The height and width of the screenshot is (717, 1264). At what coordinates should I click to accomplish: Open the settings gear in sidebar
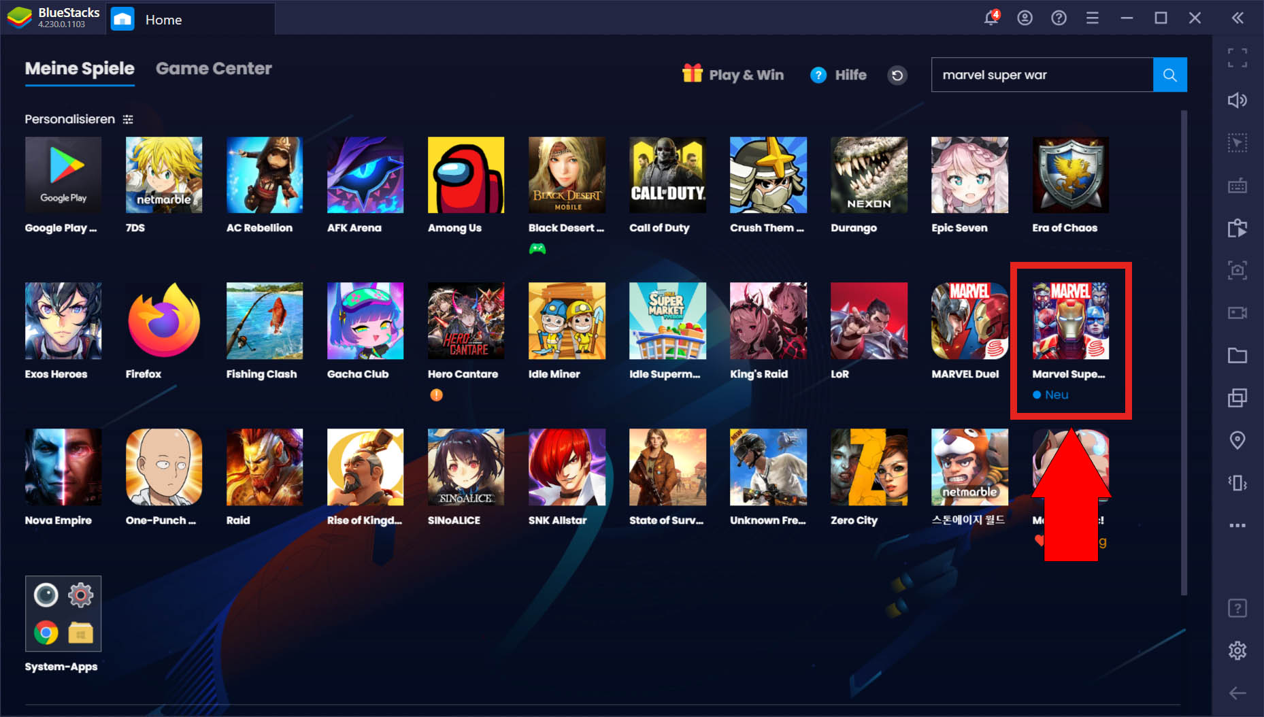point(1237,651)
